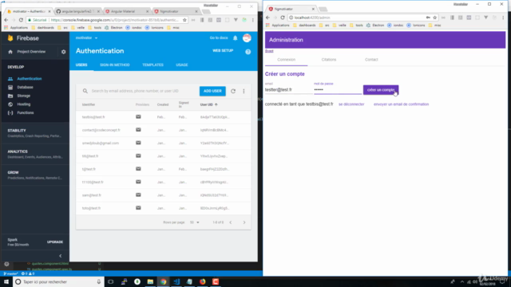Open Firebase logo home
The width and height of the screenshot is (511, 287).
(23, 38)
